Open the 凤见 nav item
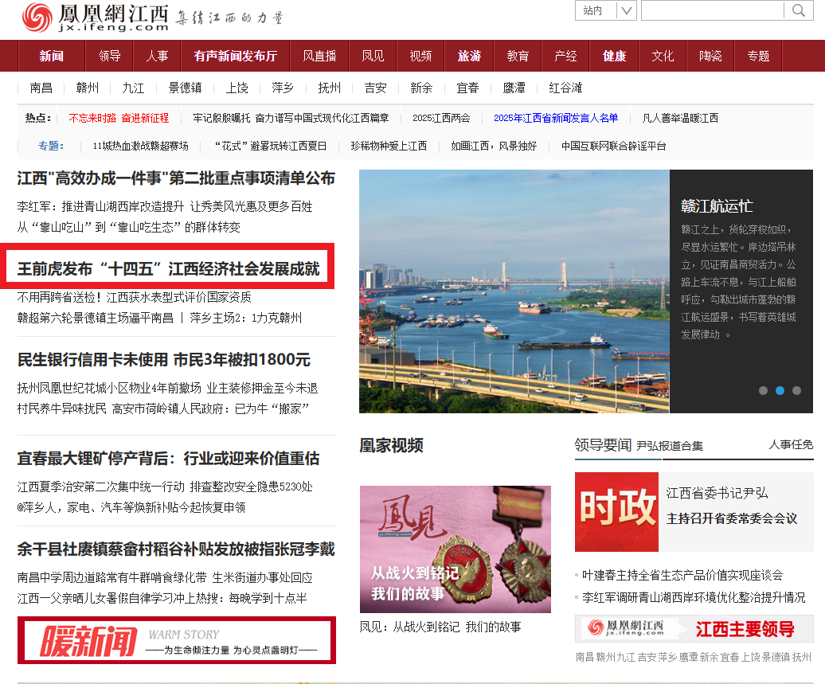The height and width of the screenshot is (684, 825). 373,56
